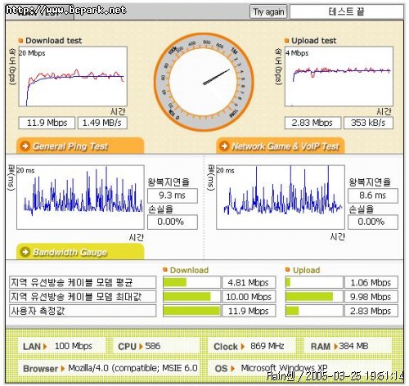Screen dimensions: 409x386
Task: Click the circular speedometer gauge
Action: pyautogui.click(x=204, y=82)
